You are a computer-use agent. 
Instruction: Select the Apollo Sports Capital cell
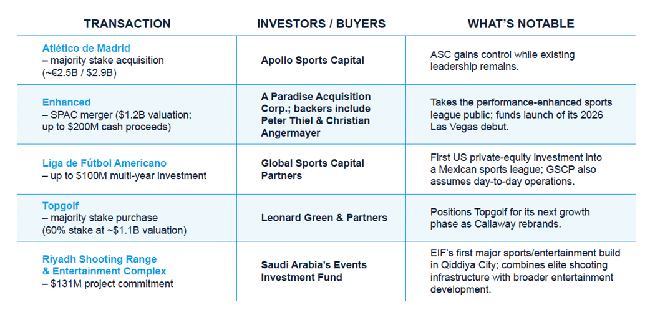coord(313,61)
